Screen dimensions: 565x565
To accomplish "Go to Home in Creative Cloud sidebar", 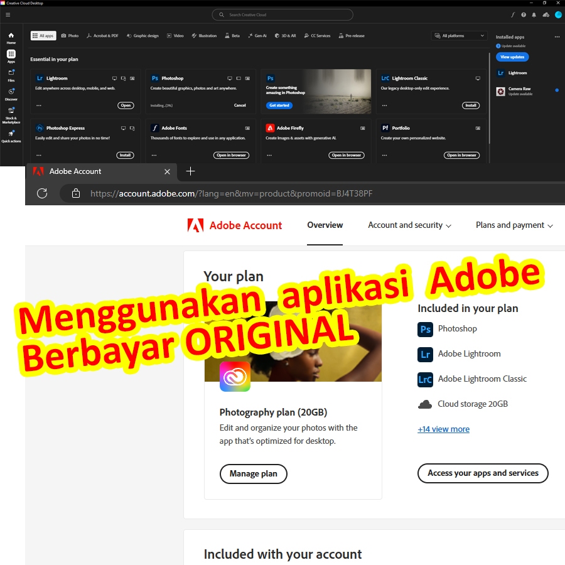I will click(11, 38).
